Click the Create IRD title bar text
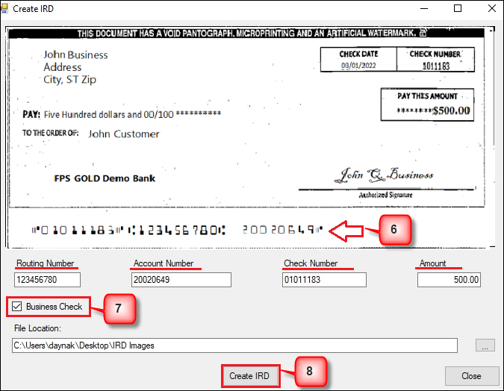504x391 pixels. click(33, 9)
